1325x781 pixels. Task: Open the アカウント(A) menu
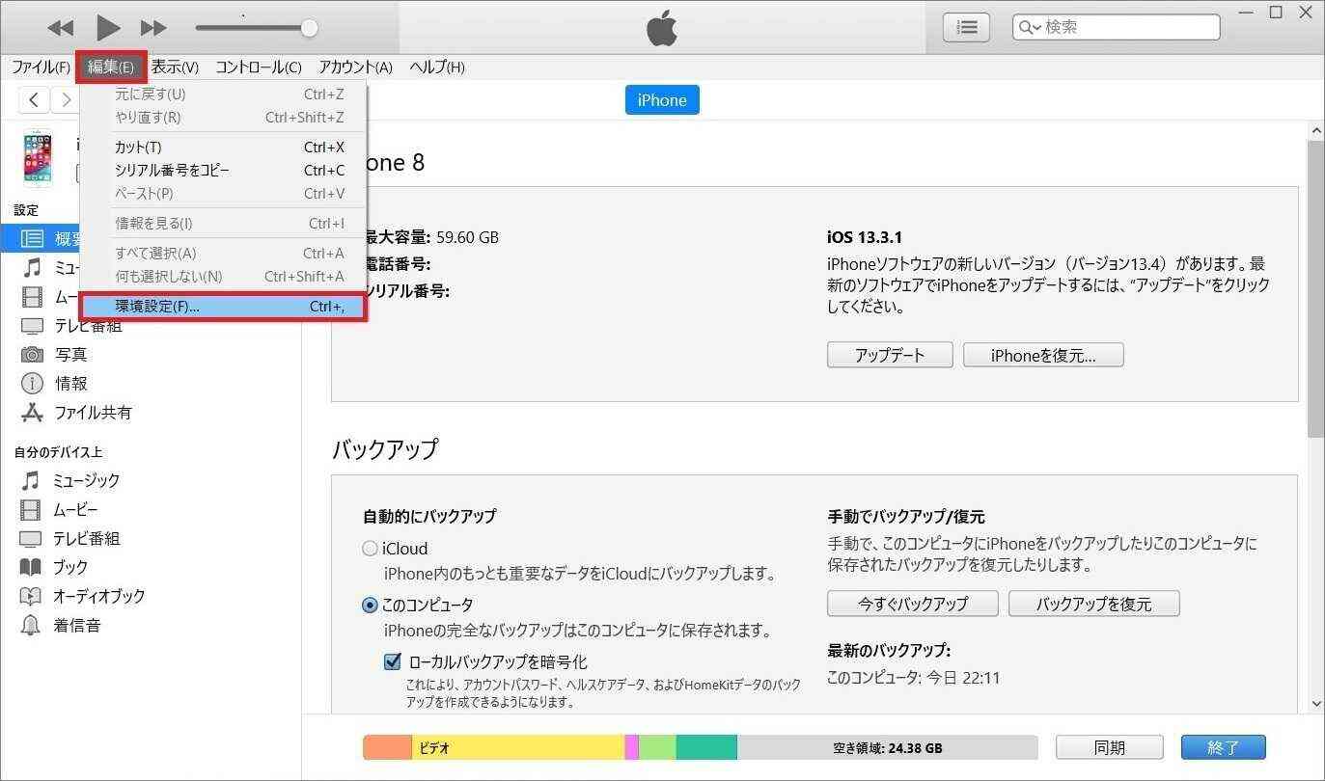click(x=355, y=67)
